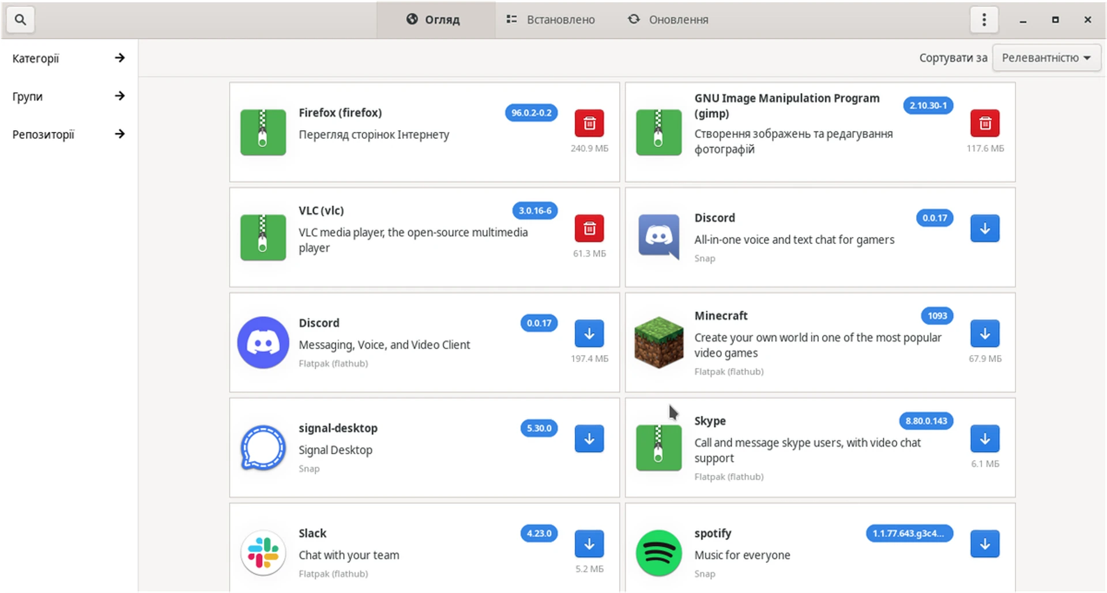Click the 240.9 МБ size label
Screen dimensions: 1107x593
(589, 149)
